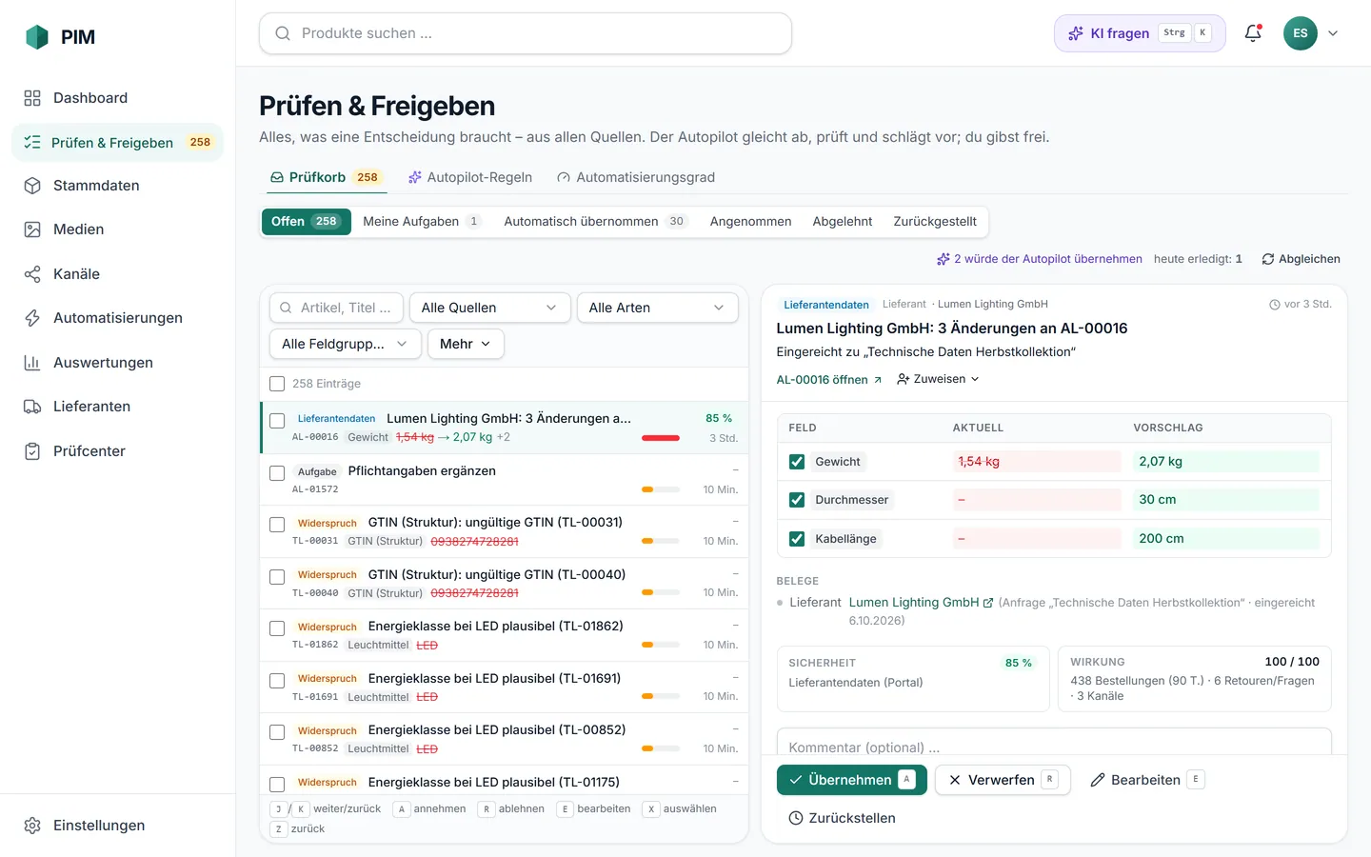
Task: Click the Übernehmen button
Action: 852,780
